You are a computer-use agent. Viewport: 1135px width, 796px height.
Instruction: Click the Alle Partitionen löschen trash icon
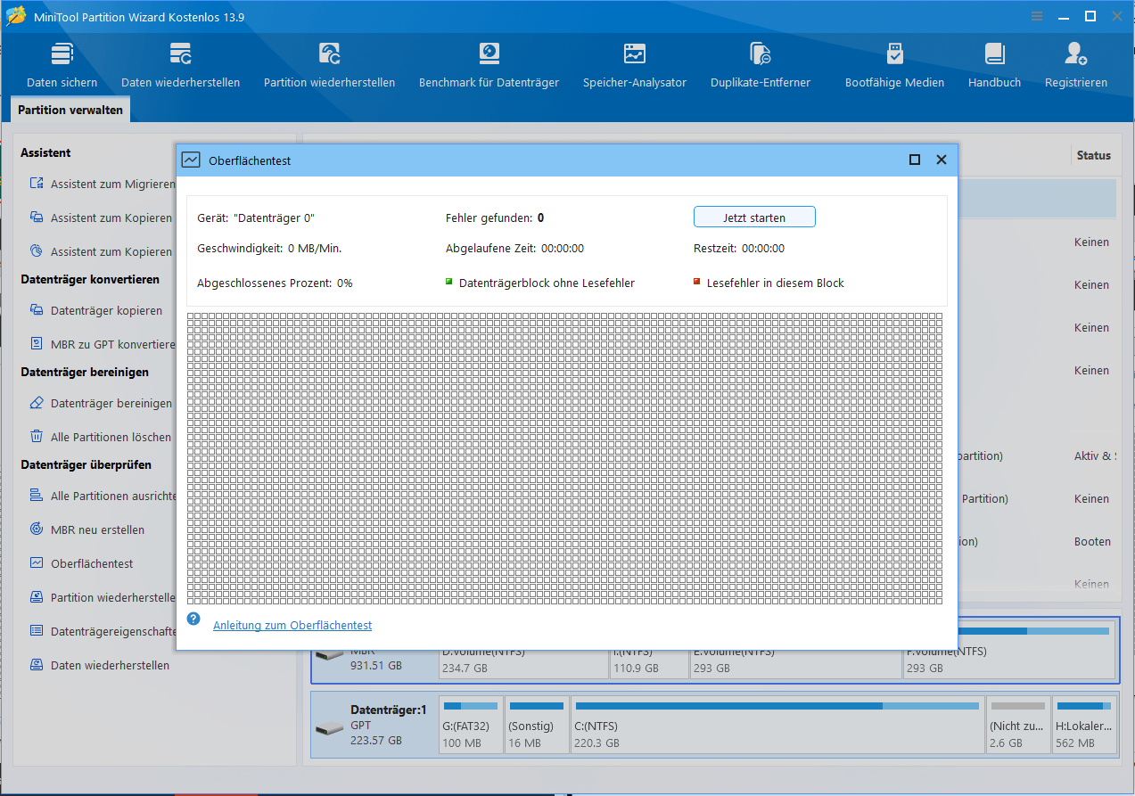tap(37, 437)
